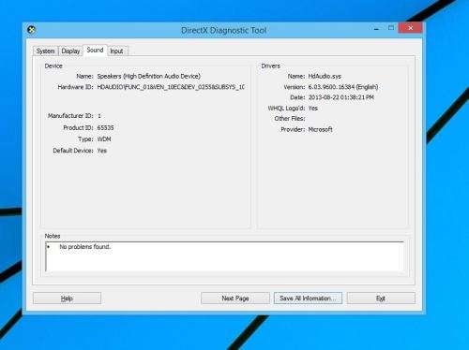This screenshot has width=469, height=350.
Task: Click the Help button
Action: [x=67, y=299]
